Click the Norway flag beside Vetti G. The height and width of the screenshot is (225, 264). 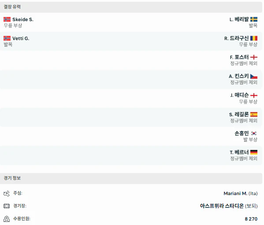(7, 38)
